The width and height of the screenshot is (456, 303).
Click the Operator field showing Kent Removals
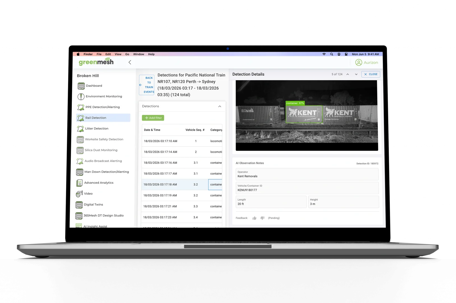click(307, 174)
